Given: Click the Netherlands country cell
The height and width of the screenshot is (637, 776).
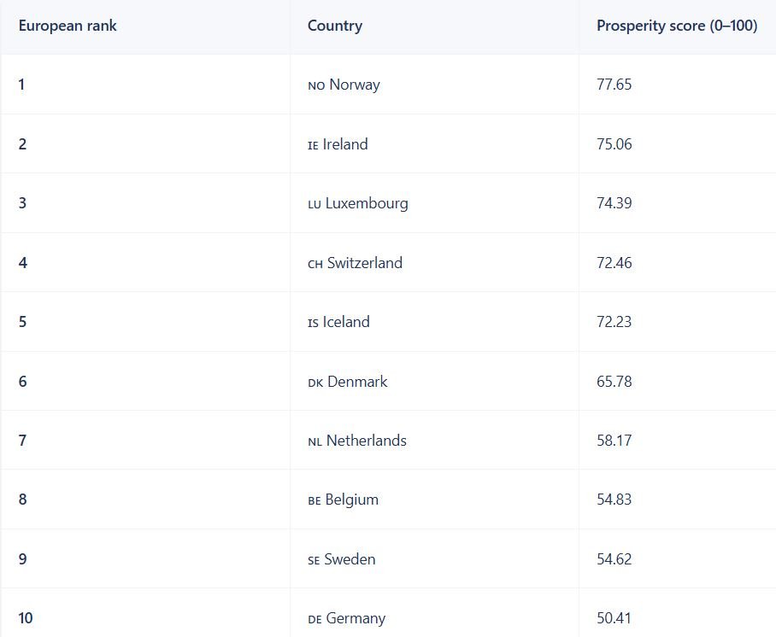Looking at the screenshot, I should tap(357, 441).
